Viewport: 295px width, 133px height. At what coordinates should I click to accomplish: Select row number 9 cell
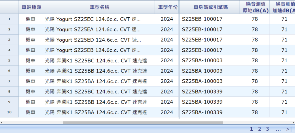[9, 102]
